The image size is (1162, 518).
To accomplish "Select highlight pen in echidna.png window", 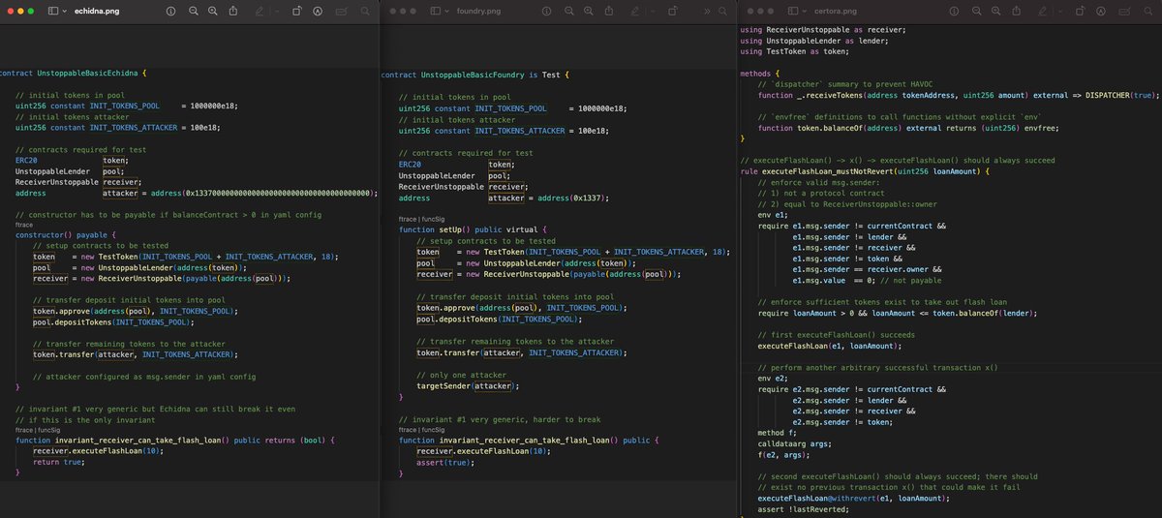I will 260,12.
